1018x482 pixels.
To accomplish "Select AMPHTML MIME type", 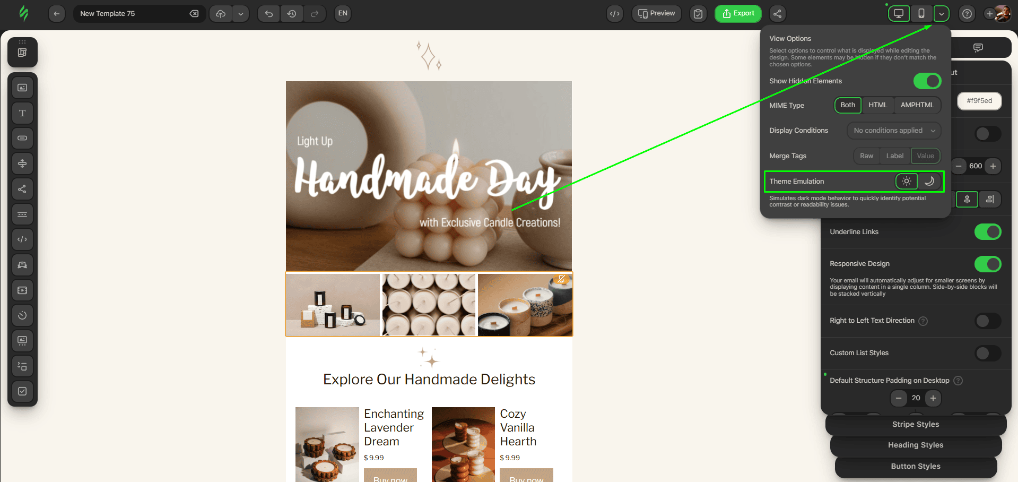I will tap(917, 105).
